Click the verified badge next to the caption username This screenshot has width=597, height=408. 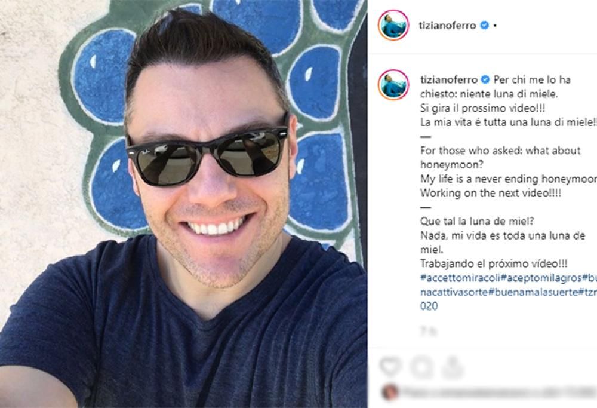coord(485,79)
